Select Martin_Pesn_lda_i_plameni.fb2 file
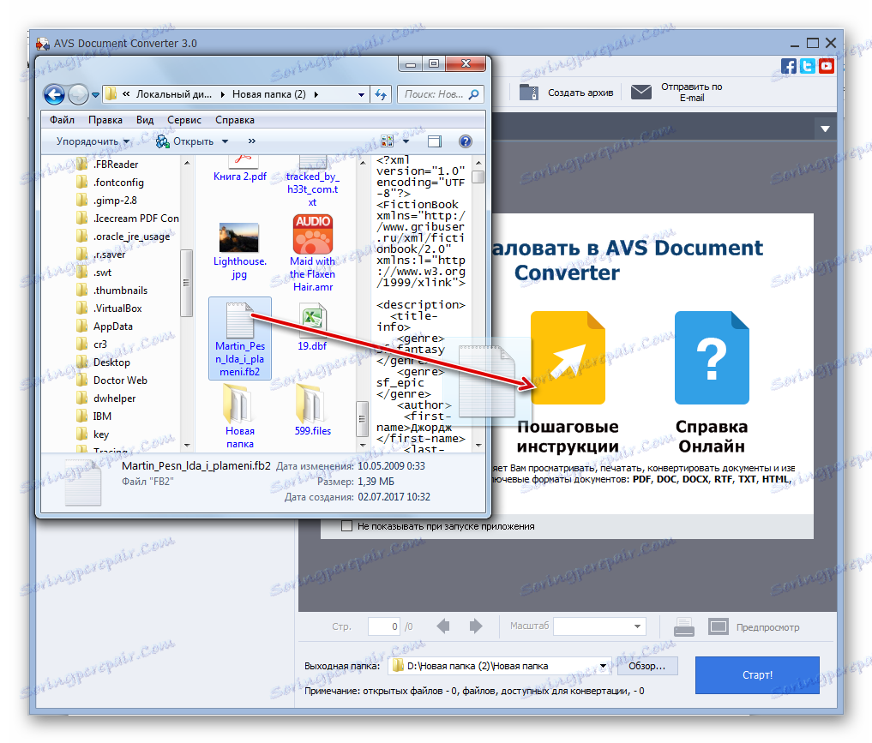 pos(240,339)
